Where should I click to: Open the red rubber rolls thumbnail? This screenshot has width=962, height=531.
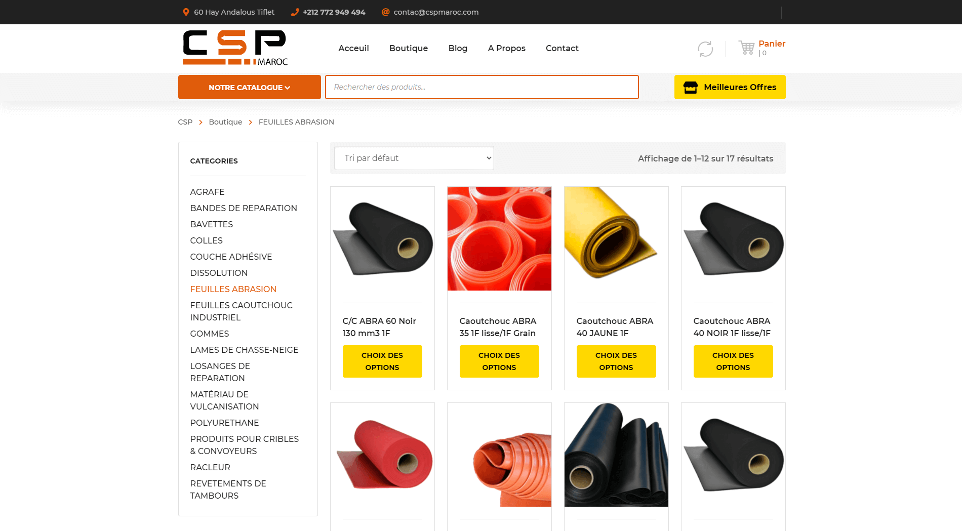499,238
